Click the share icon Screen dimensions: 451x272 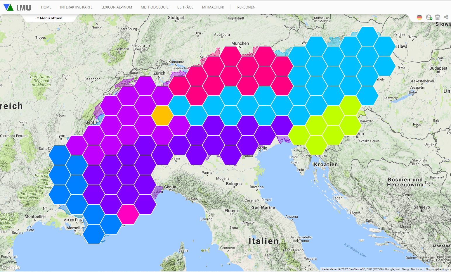[x=446, y=17]
